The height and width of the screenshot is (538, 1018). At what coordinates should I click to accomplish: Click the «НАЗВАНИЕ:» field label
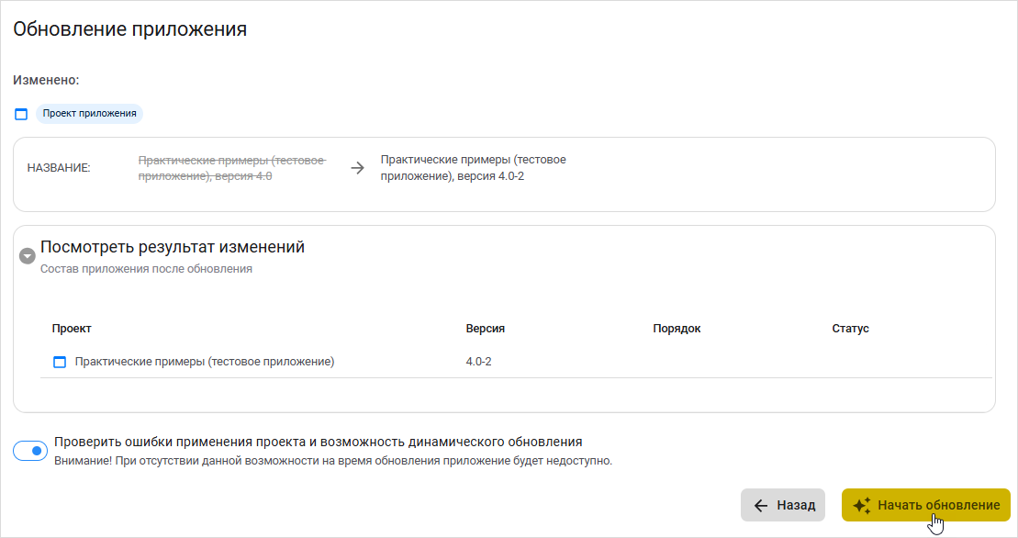(x=59, y=168)
